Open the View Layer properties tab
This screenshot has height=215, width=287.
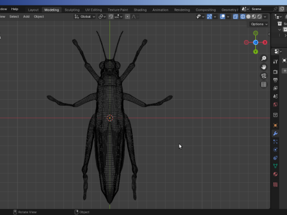276,88
